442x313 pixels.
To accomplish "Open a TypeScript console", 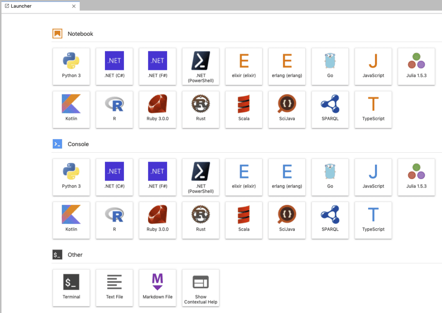I will [373, 220].
